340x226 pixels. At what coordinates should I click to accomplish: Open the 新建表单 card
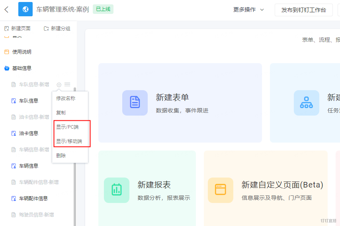tap(180, 103)
